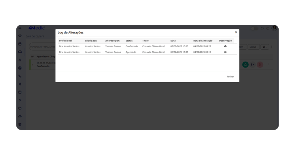Screen dimensions: 295x155
Task: Open the three-dot menu in appointment row
Action: click(x=269, y=64)
